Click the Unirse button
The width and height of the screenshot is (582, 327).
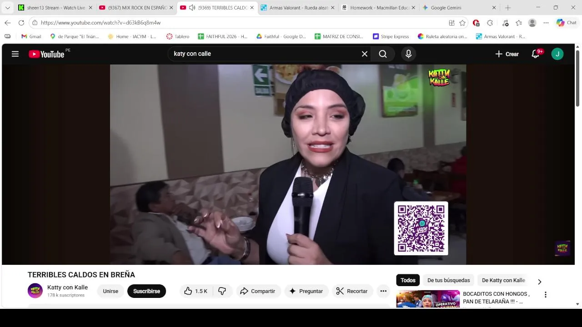tap(110, 291)
